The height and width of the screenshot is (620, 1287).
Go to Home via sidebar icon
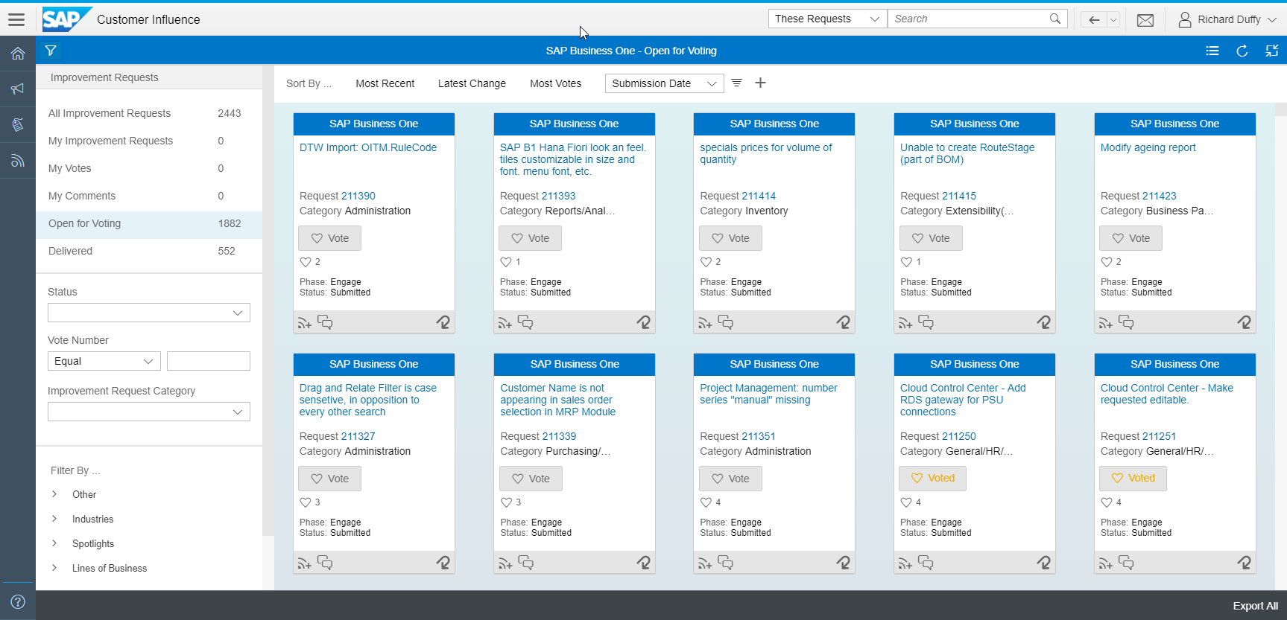(x=18, y=54)
